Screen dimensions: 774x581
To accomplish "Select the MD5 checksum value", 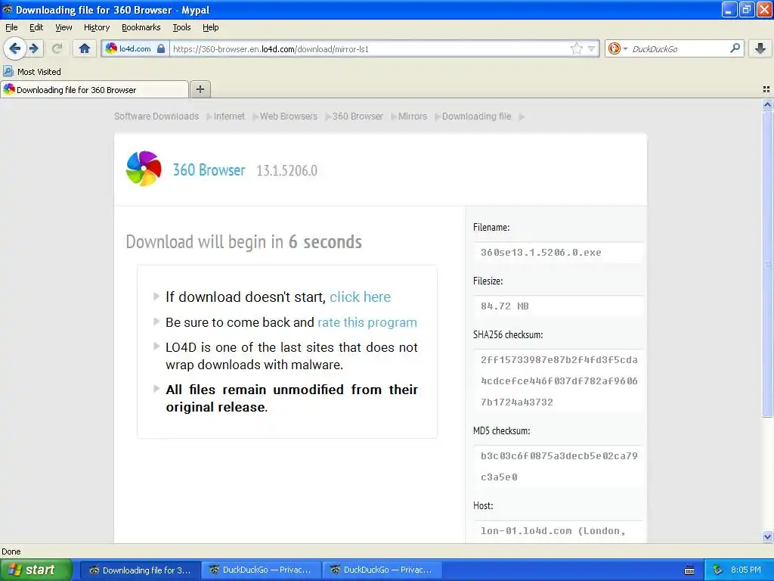I will tap(559, 466).
